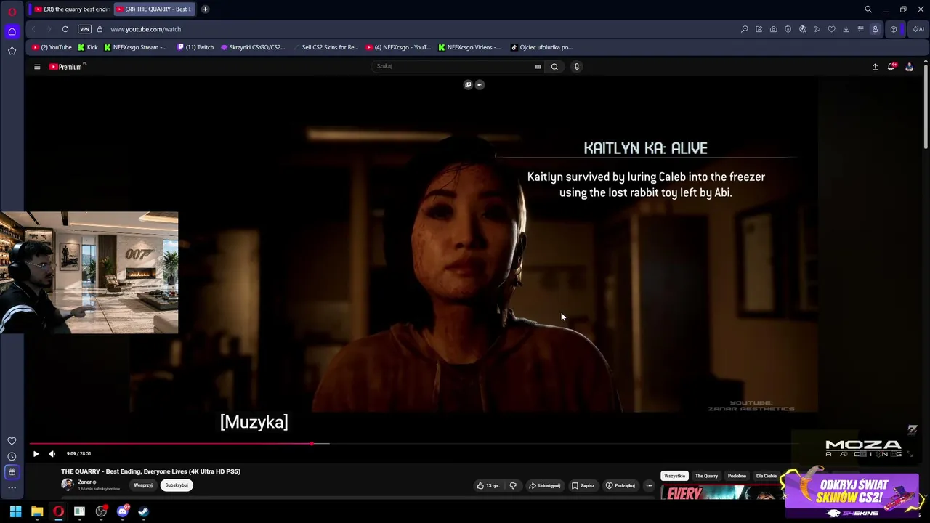Open more actions three-dot menu

[649, 485]
